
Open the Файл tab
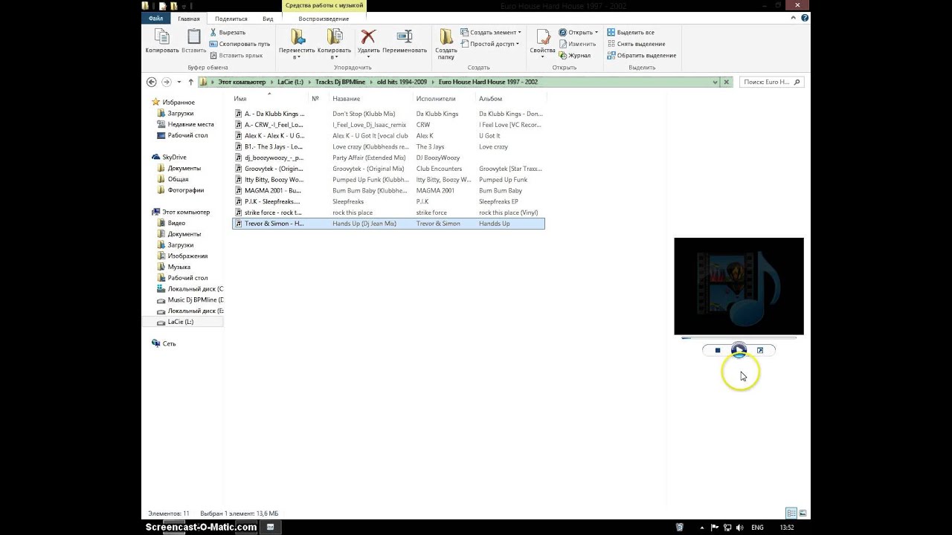click(155, 19)
